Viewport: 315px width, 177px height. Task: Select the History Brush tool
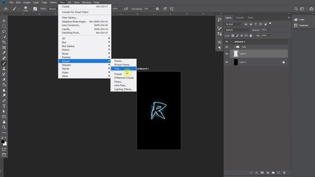(x=4, y=74)
